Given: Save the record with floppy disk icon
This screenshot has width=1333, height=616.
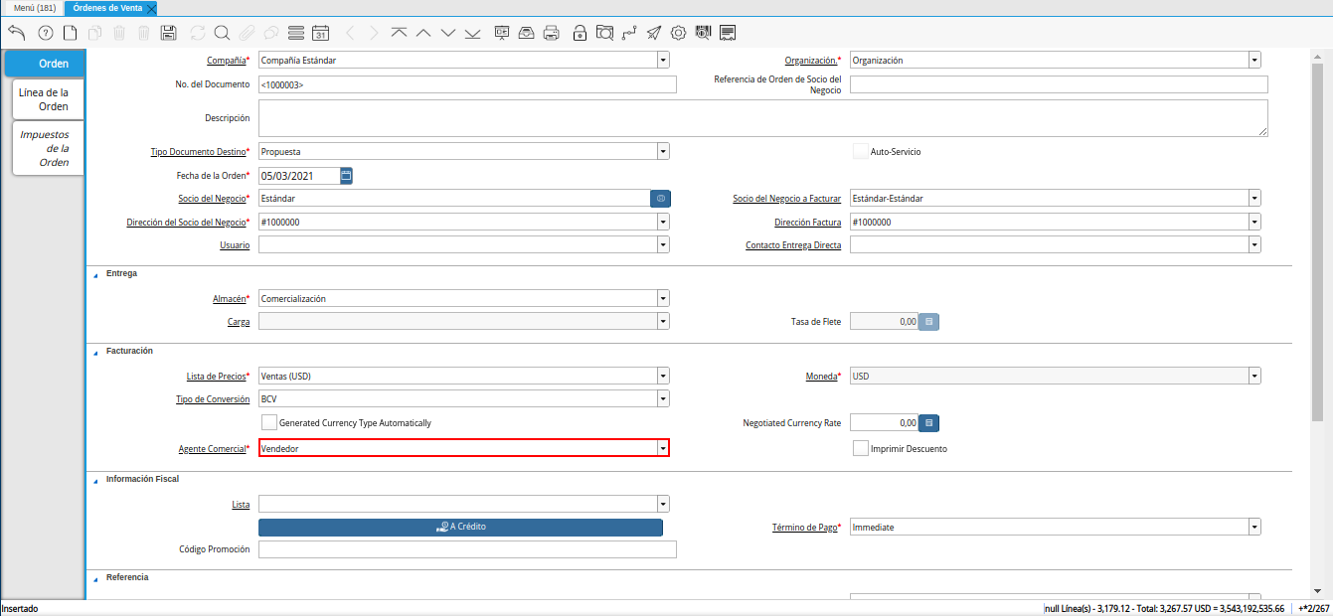Looking at the screenshot, I should pyautogui.click(x=168, y=33).
